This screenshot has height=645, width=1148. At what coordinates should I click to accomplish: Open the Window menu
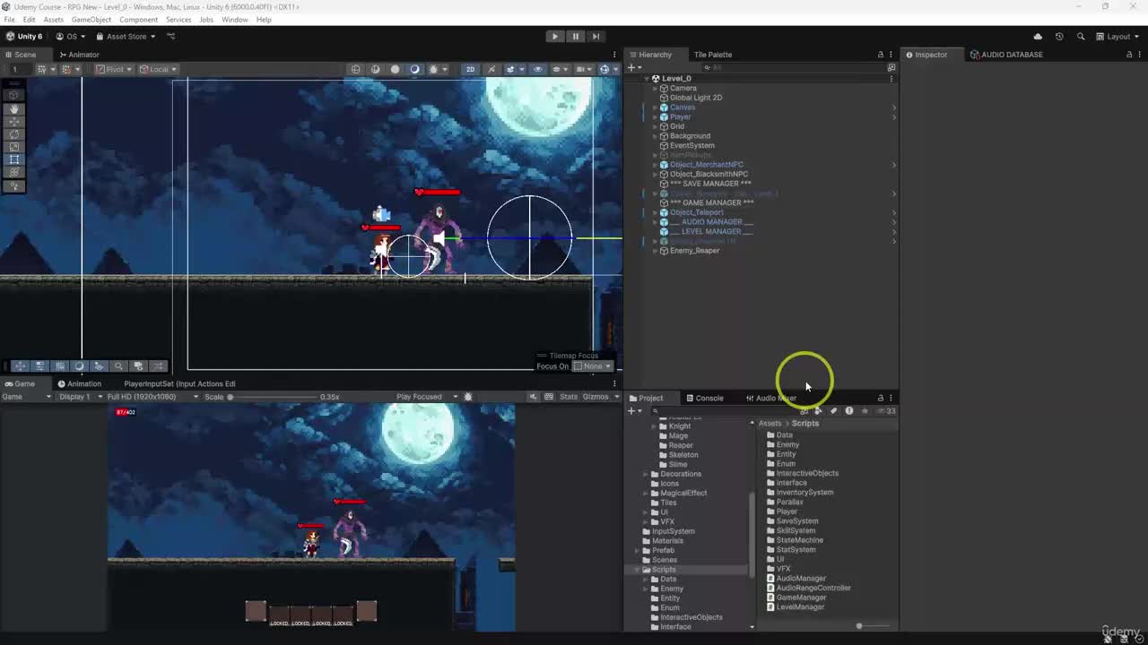tap(235, 20)
